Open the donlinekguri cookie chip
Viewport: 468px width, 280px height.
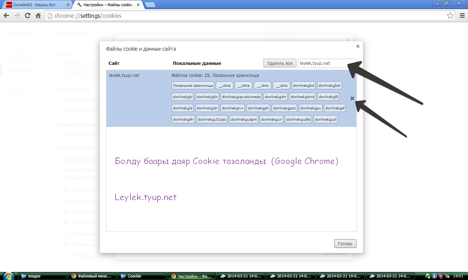272,120
